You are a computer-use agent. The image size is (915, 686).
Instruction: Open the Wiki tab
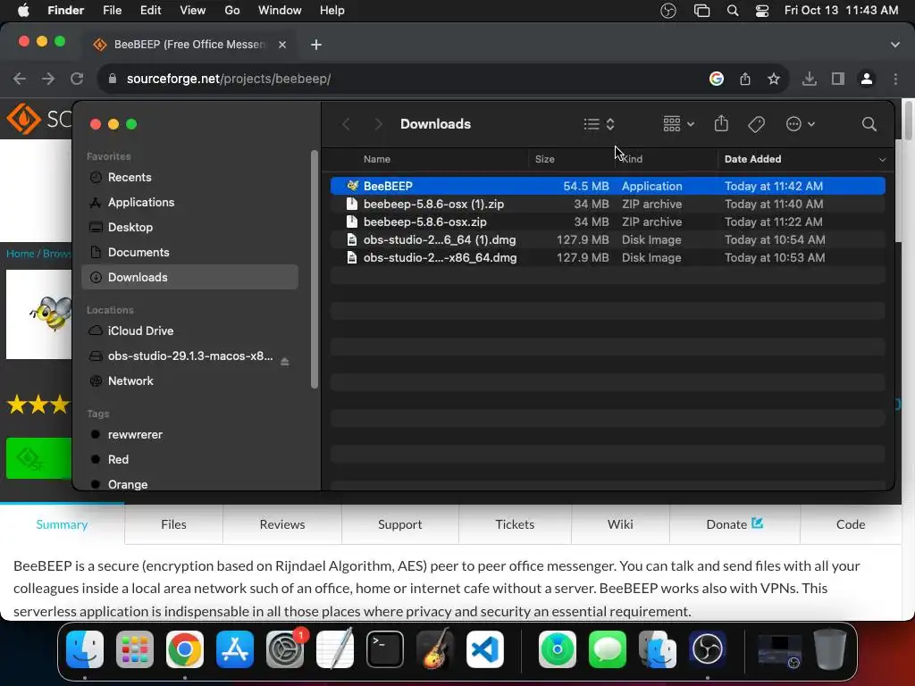[620, 524]
